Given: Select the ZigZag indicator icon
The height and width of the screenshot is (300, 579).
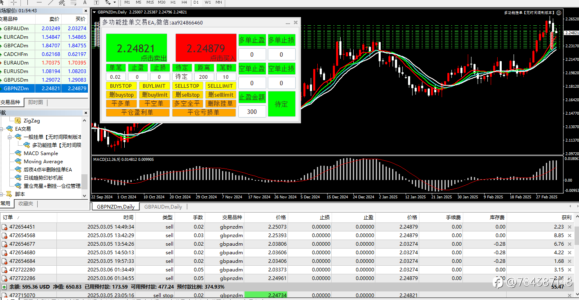Looking at the screenshot, I should point(18,121).
